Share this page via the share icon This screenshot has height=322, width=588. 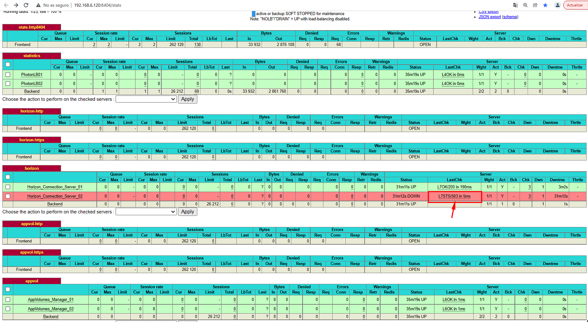(x=535, y=5)
